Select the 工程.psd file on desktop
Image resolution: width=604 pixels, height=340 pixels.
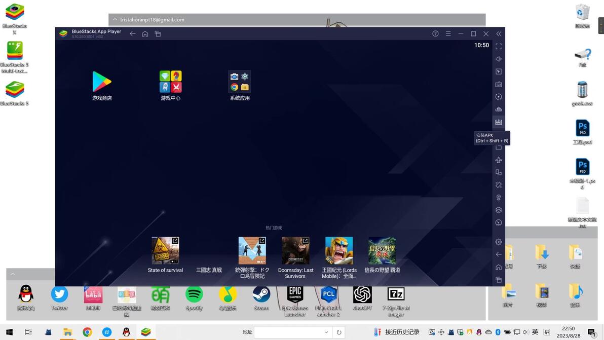click(x=582, y=132)
